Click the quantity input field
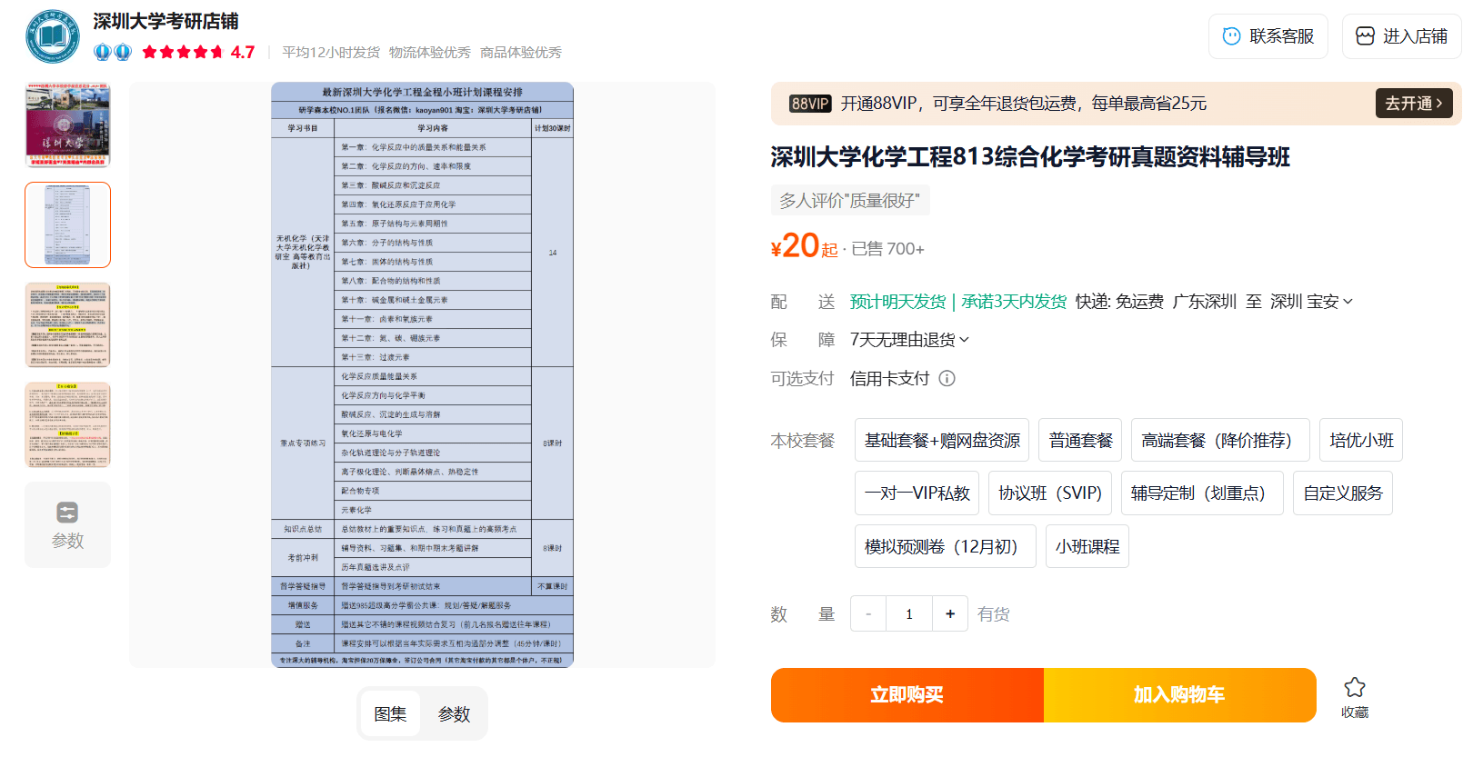 pyautogui.click(x=909, y=614)
